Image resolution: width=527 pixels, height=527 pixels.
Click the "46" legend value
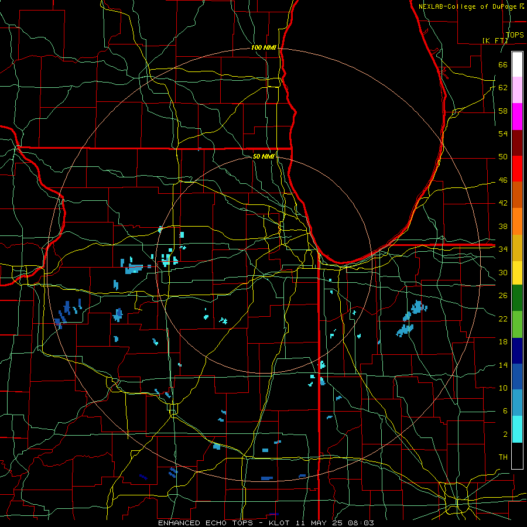coord(503,180)
